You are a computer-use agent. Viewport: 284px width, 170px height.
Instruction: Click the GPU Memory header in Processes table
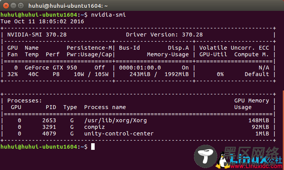(251, 101)
